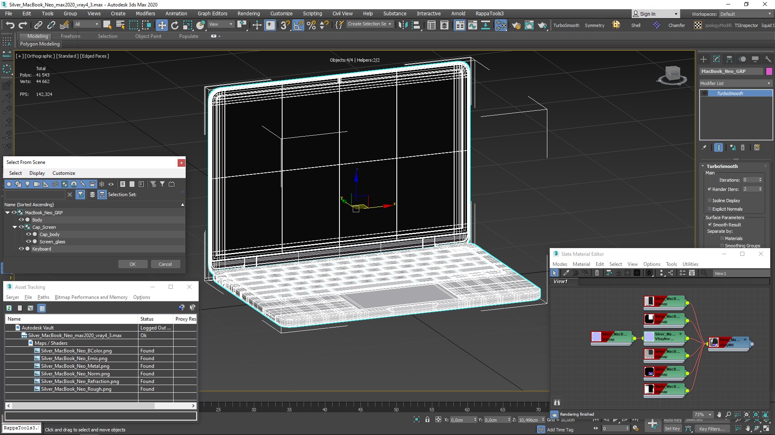Toggle visibility eye of Keyboard object
Image resolution: width=775 pixels, height=435 pixels.
tap(21, 249)
